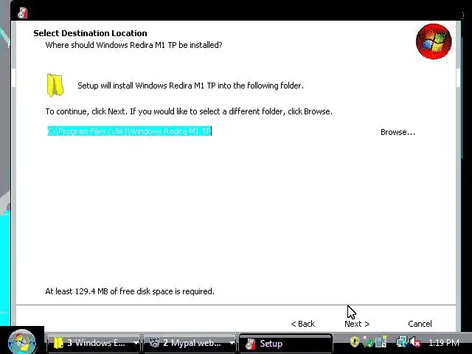Viewport: 472px width, 354px height.
Task: Click the Next > button
Action: (x=357, y=324)
